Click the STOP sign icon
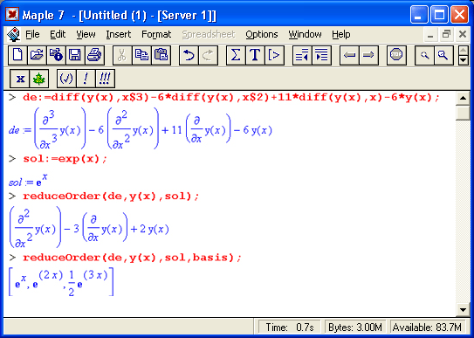 396,55
